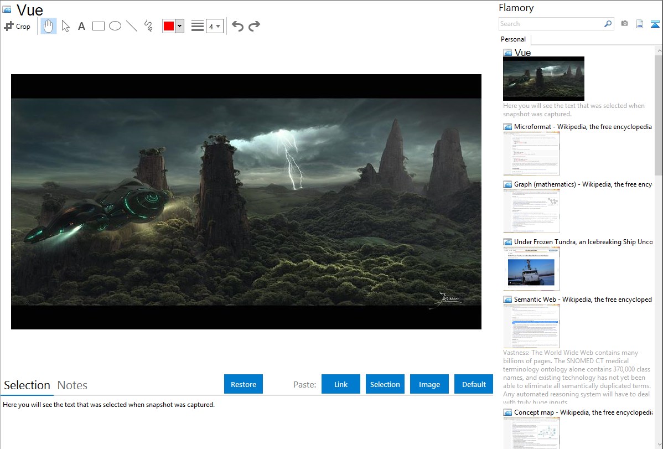Switch to the Notes tab

point(72,385)
